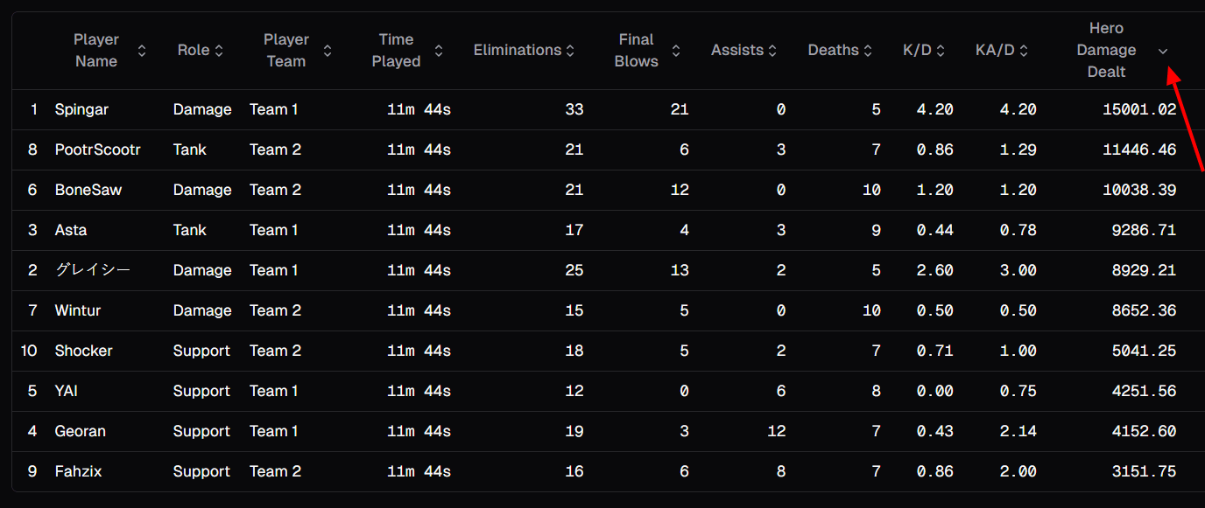Select the Spingar player row
This screenshot has height=508, width=1205.
pyautogui.click(x=602, y=109)
